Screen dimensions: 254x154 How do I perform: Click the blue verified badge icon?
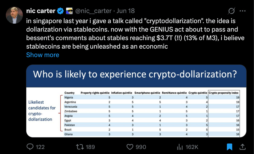click(60, 11)
